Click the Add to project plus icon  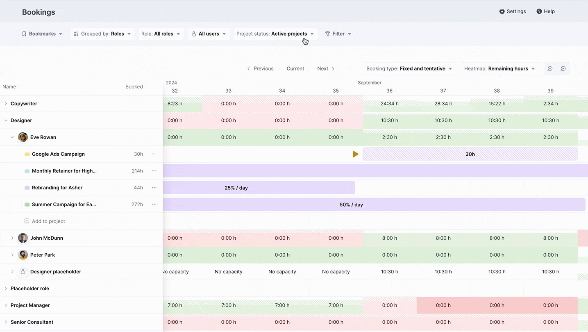[27, 221]
